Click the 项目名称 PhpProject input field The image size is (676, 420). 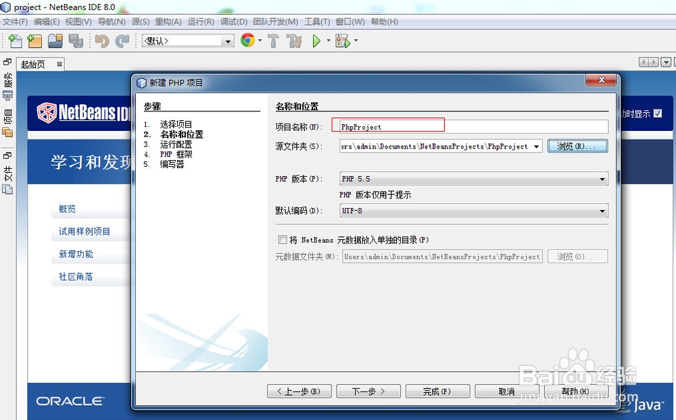coord(474,127)
